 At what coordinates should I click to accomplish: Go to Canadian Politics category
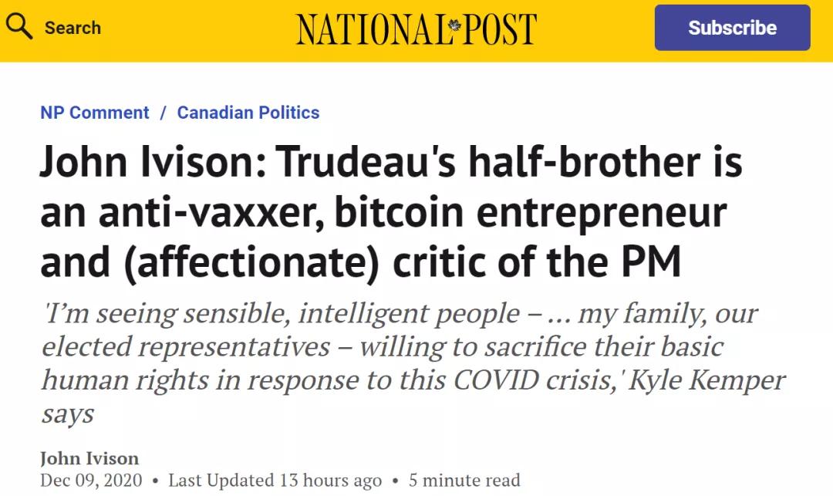point(248,113)
